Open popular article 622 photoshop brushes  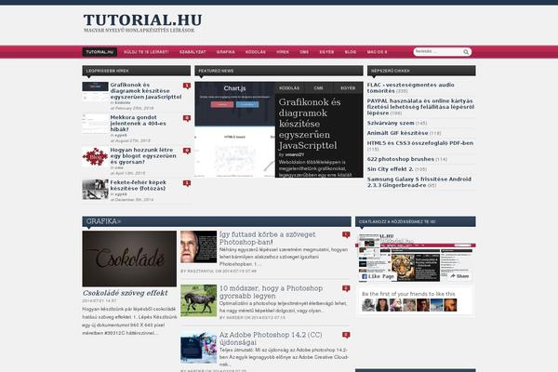pyautogui.click(x=400, y=159)
